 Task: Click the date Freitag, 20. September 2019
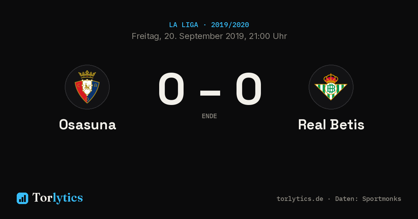tap(188, 36)
